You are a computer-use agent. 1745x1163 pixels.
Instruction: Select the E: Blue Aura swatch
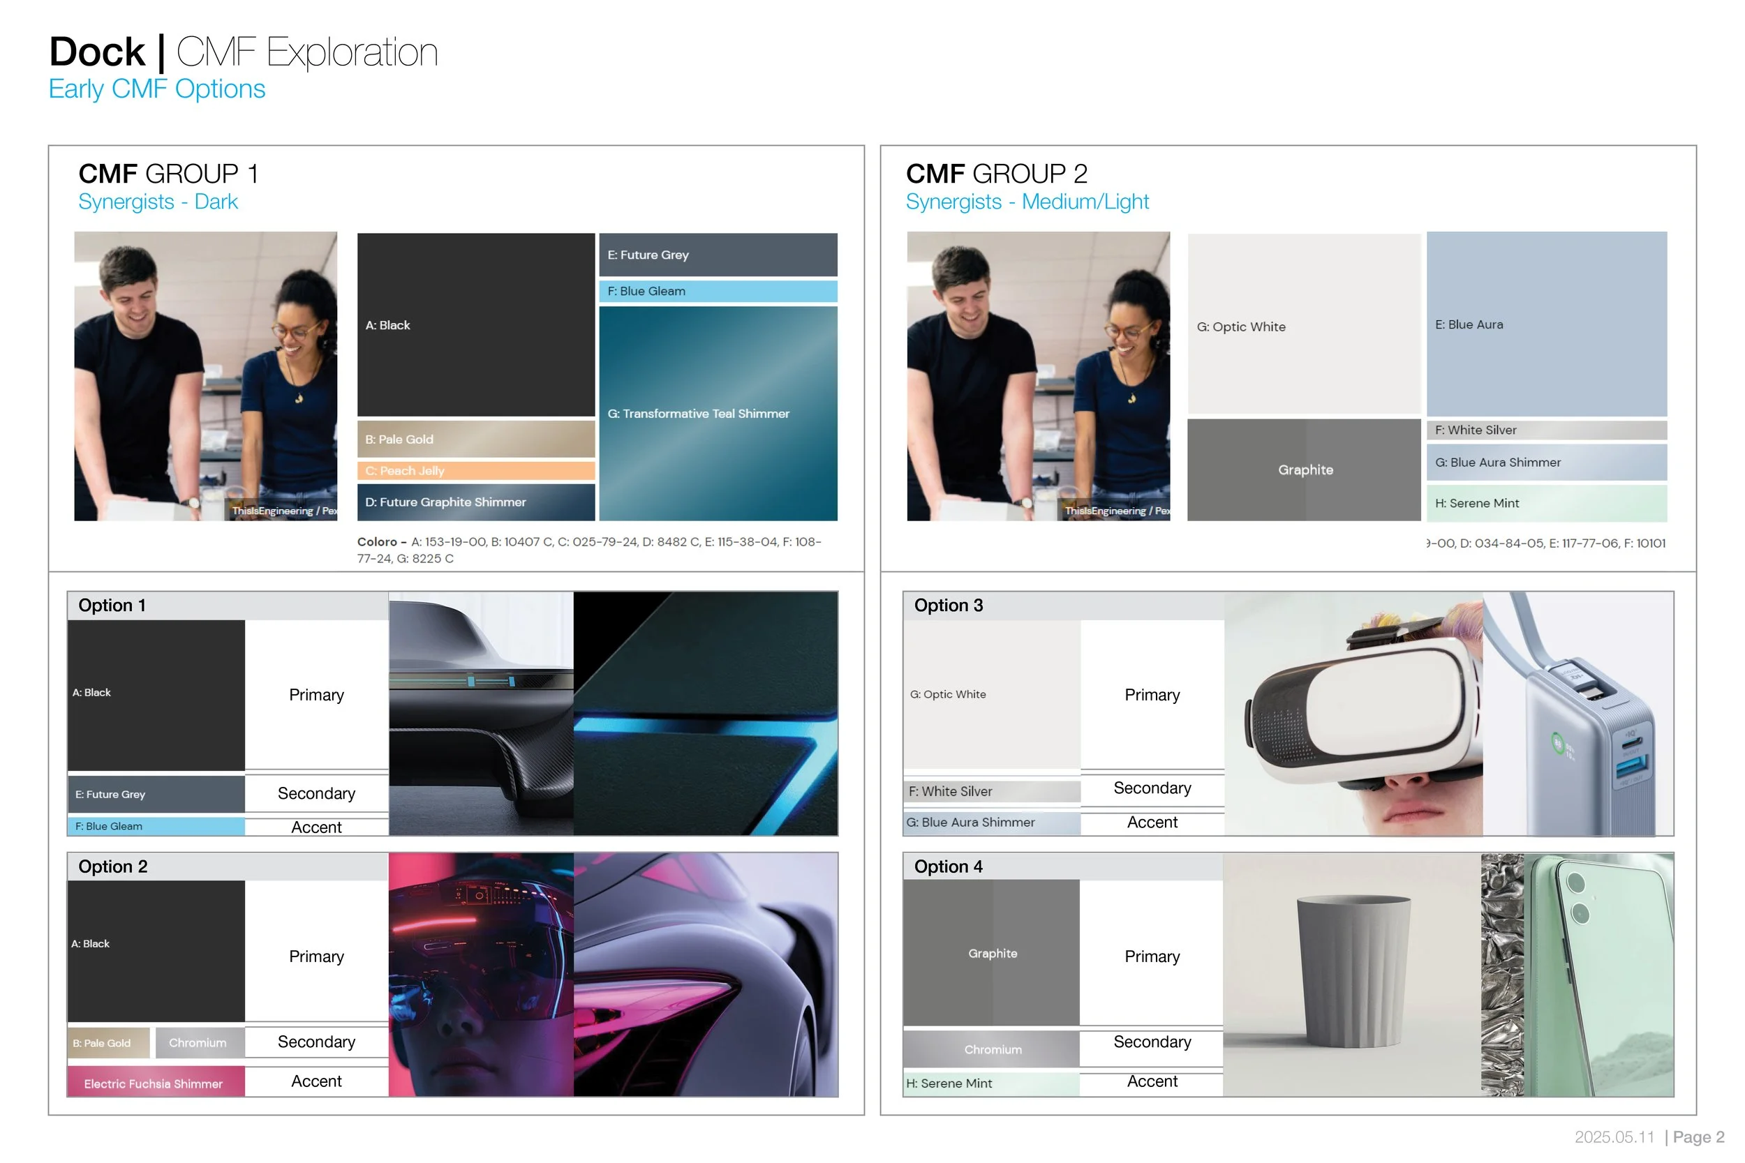(x=1546, y=324)
